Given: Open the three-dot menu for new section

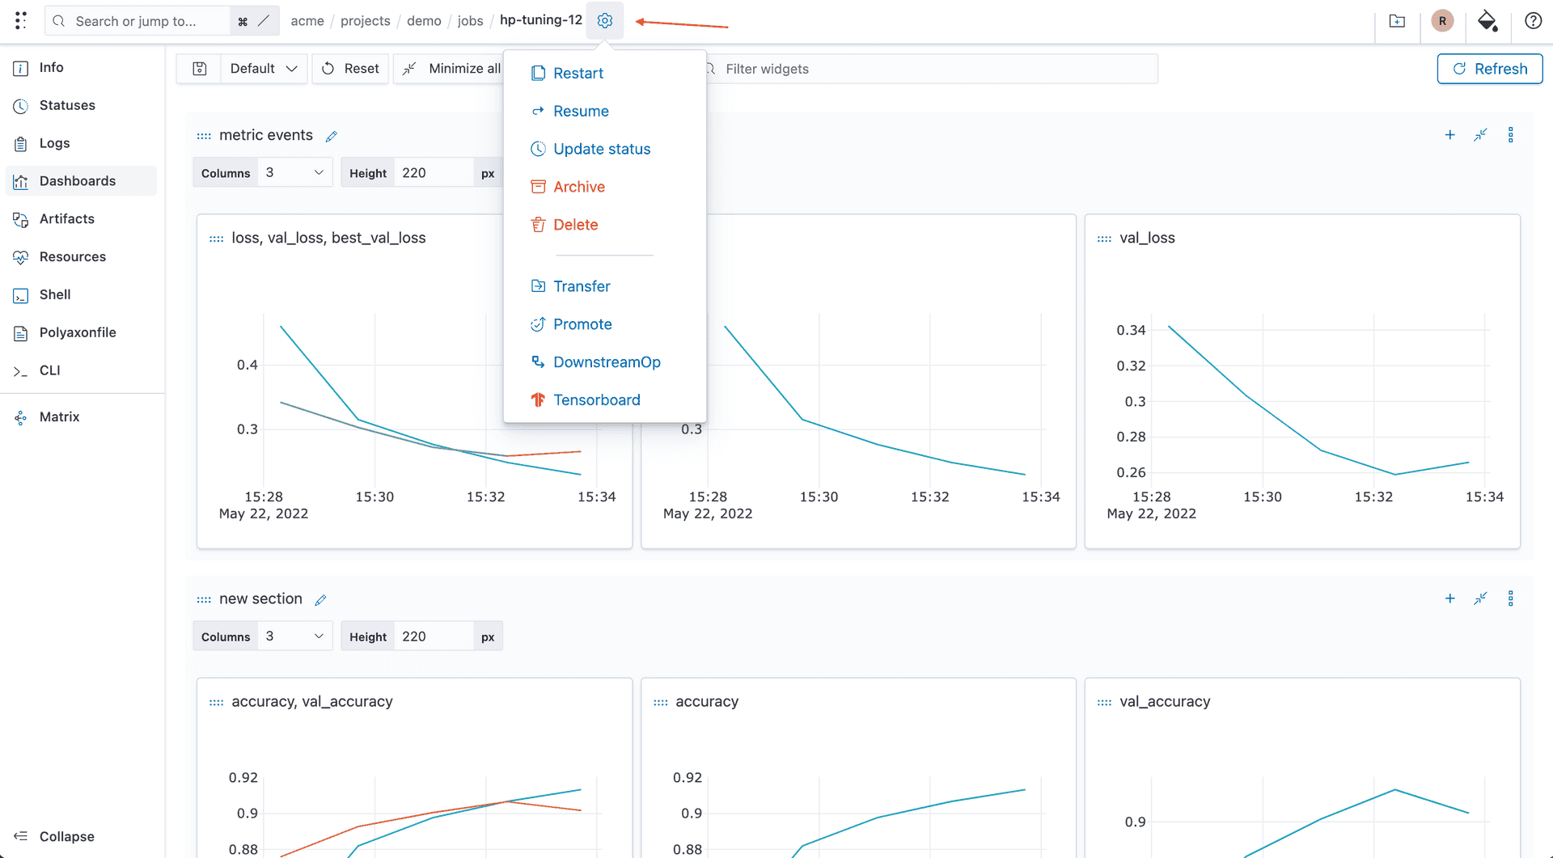Looking at the screenshot, I should click(x=1510, y=598).
